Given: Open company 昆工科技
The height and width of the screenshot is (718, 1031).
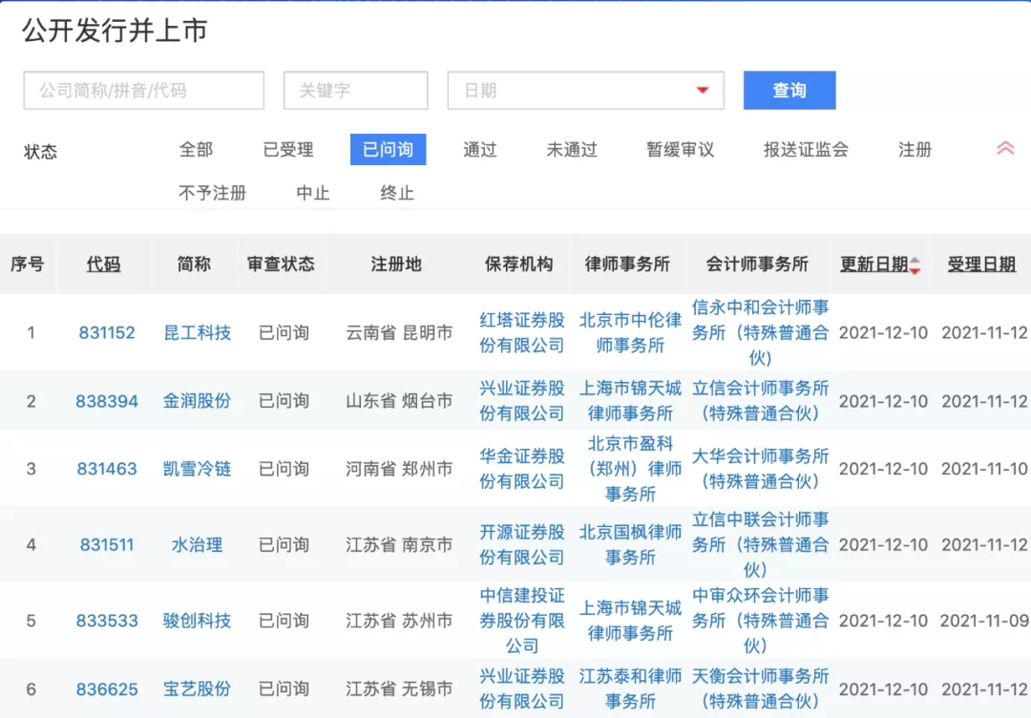Looking at the screenshot, I should pyautogui.click(x=197, y=332).
